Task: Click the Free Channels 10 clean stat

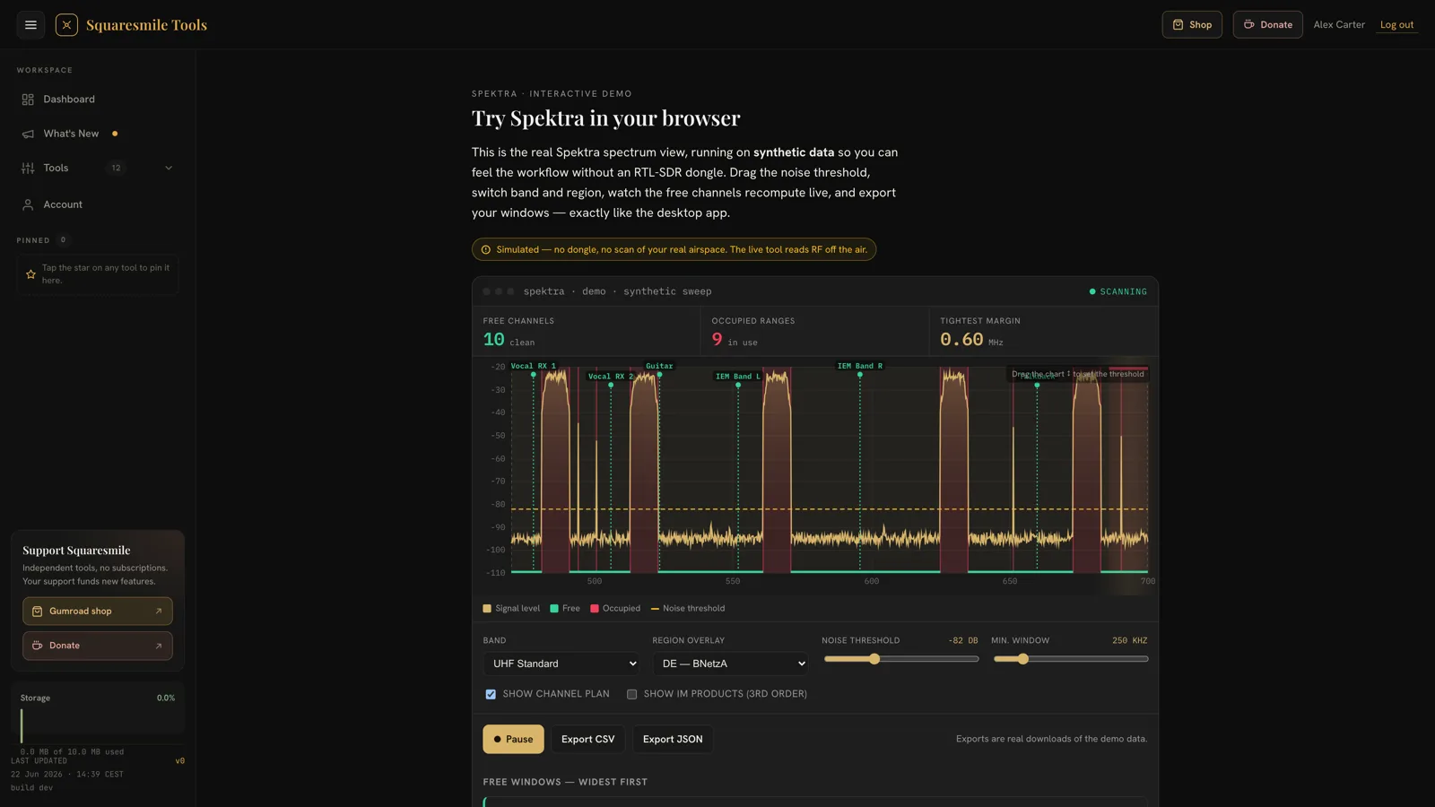Action: pyautogui.click(x=586, y=331)
